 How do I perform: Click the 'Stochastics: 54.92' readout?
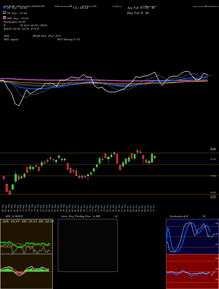14,22
